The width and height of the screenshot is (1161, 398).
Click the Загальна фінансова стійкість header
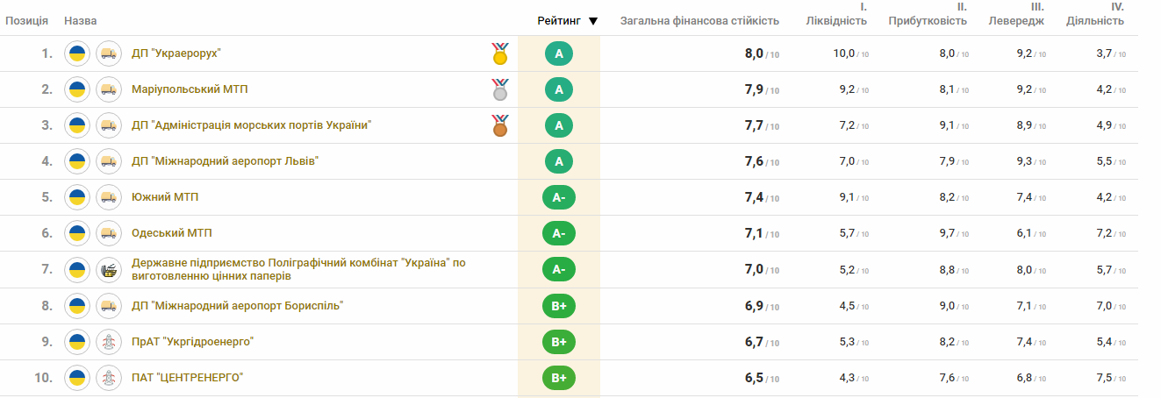point(699,21)
